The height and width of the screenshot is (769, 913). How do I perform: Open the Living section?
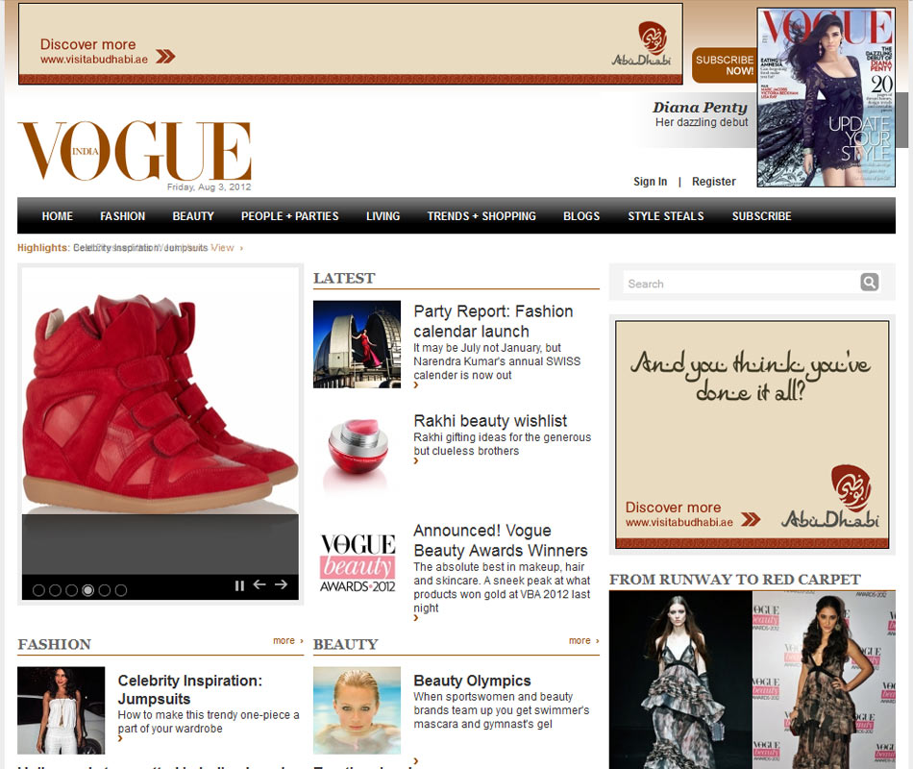[383, 216]
